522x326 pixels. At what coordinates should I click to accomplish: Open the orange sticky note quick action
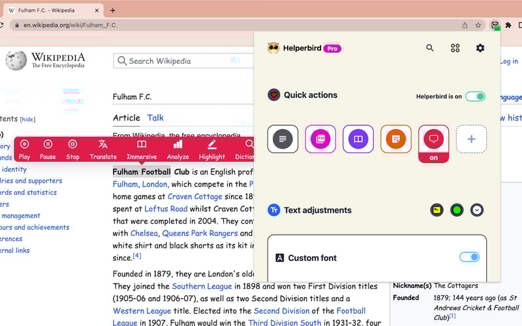tap(396, 139)
